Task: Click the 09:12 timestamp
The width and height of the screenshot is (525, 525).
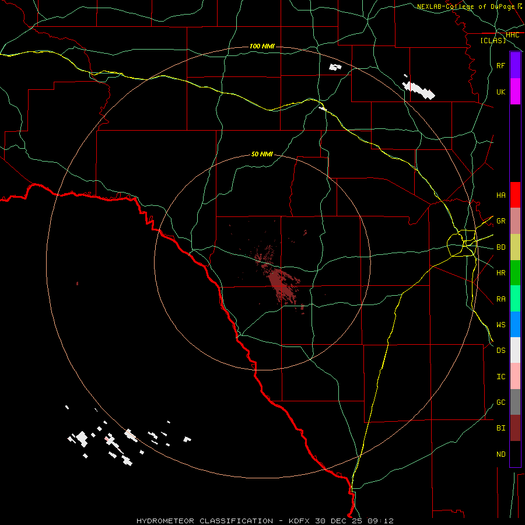Action: 380,521
